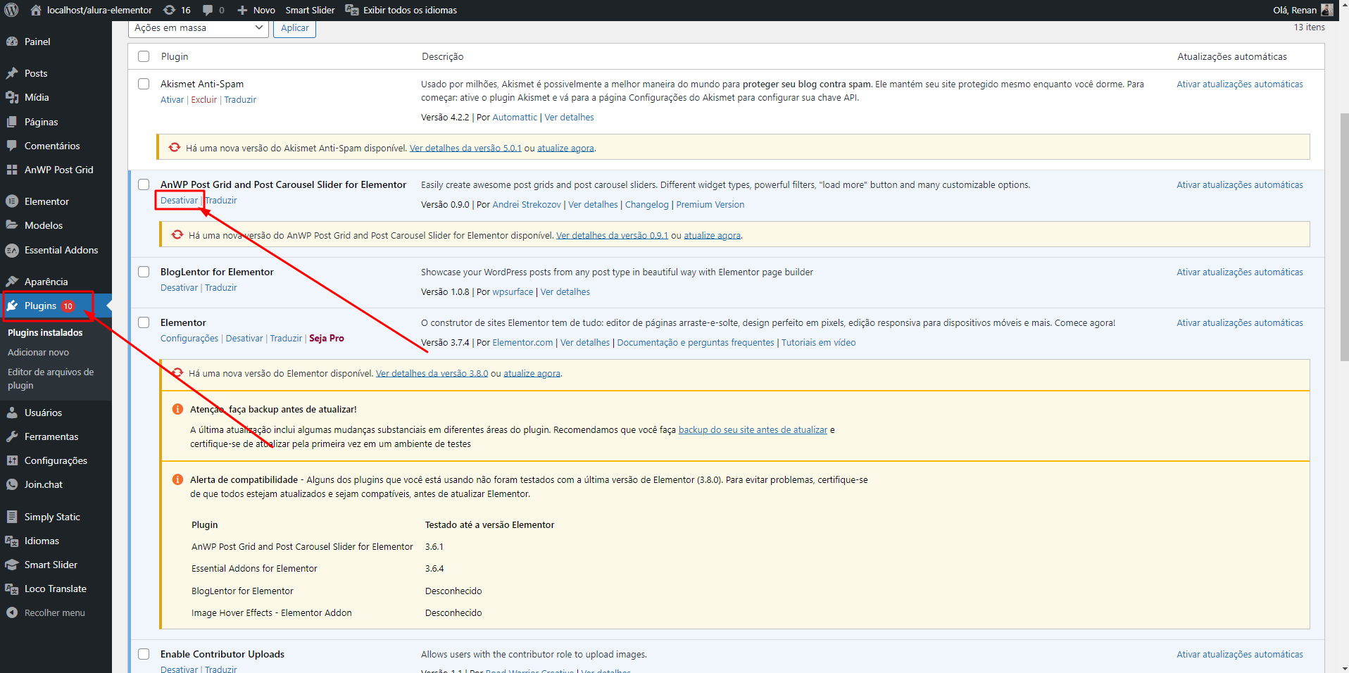
Task: Open the Ações em massa dropdown
Action: tap(199, 28)
